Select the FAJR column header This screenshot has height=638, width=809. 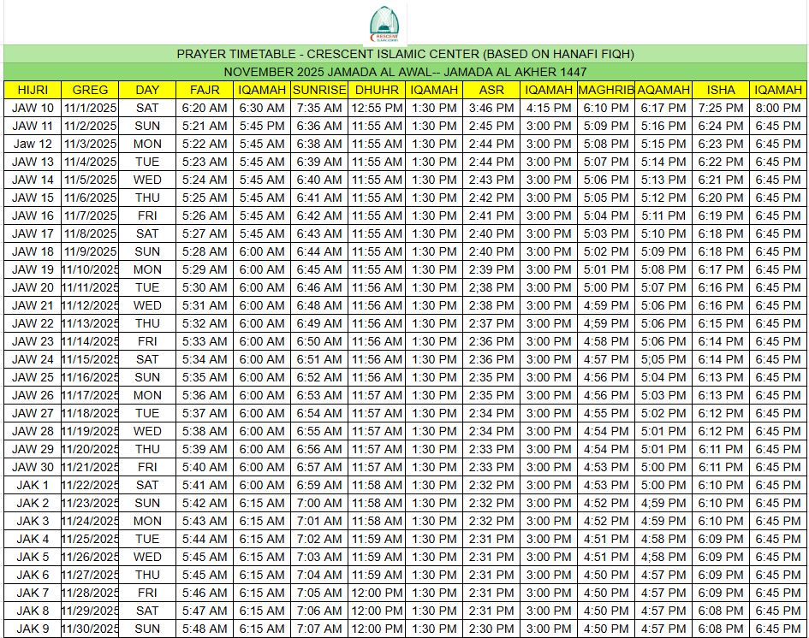(205, 90)
